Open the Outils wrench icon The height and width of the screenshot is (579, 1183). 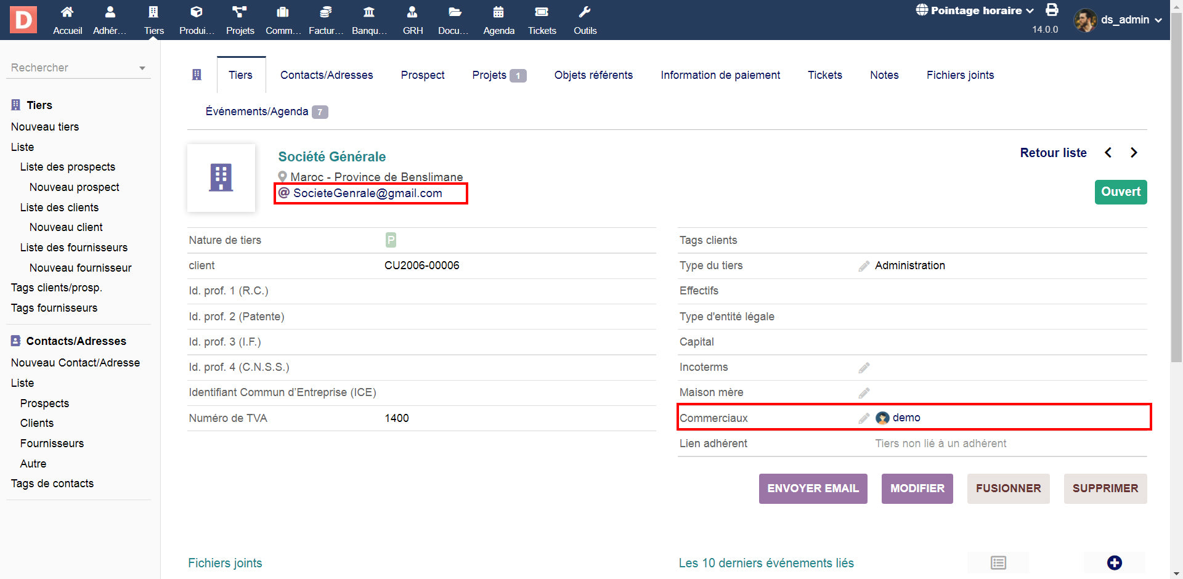tap(585, 12)
